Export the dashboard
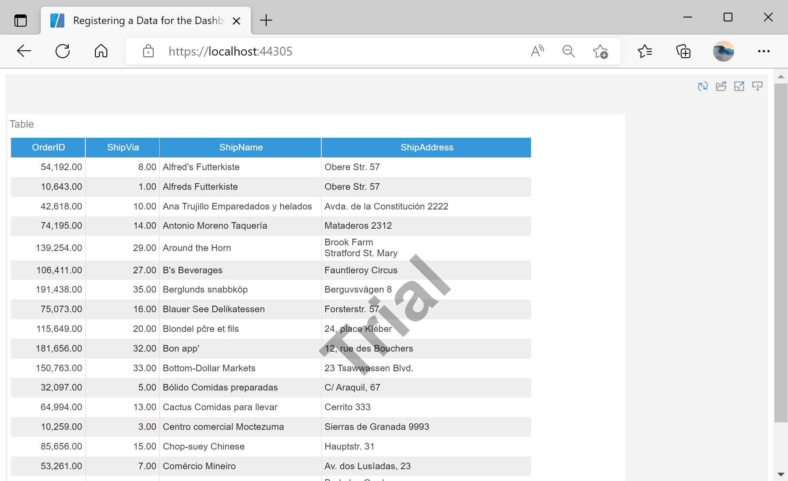The width and height of the screenshot is (788, 481). pyautogui.click(x=757, y=86)
